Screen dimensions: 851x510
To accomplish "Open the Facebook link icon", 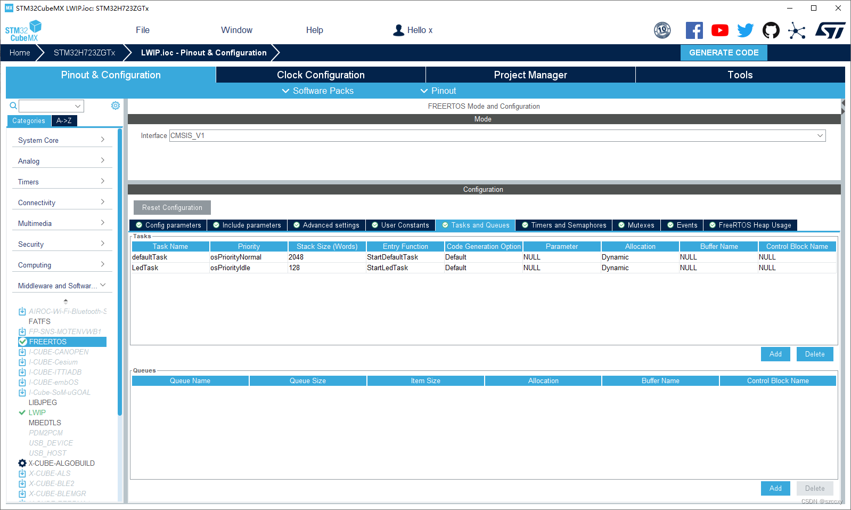I will 694,30.
